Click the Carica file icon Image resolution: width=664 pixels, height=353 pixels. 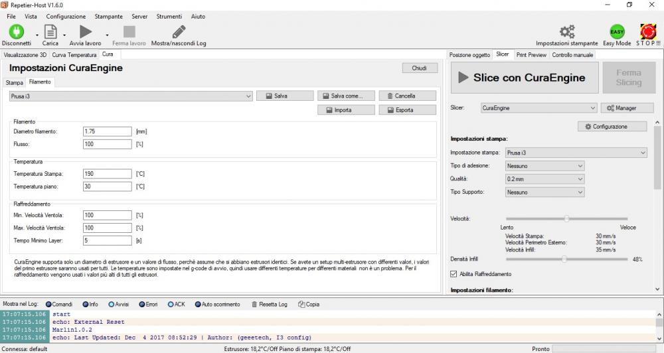pyautogui.click(x=50, y=32)
